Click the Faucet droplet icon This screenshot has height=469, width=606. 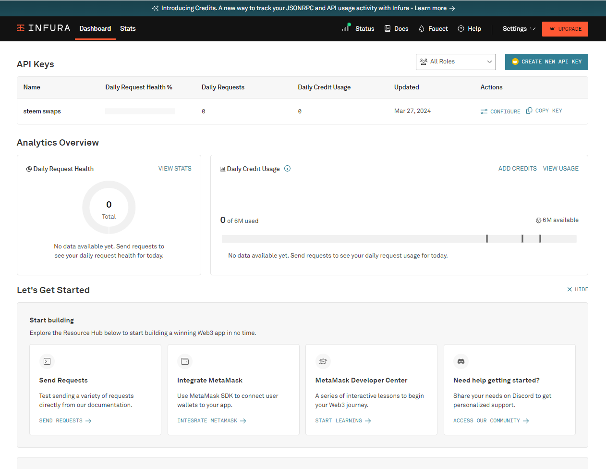pos(422,29)
